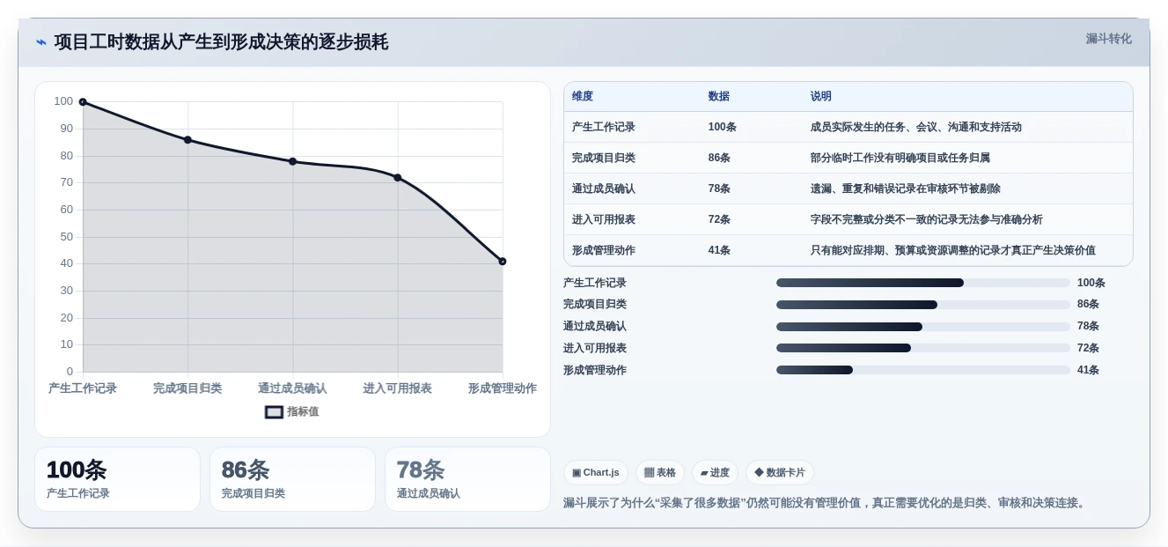
Task: Select the chart point at 通过成员确认 (78)
Action: point(293,161)
